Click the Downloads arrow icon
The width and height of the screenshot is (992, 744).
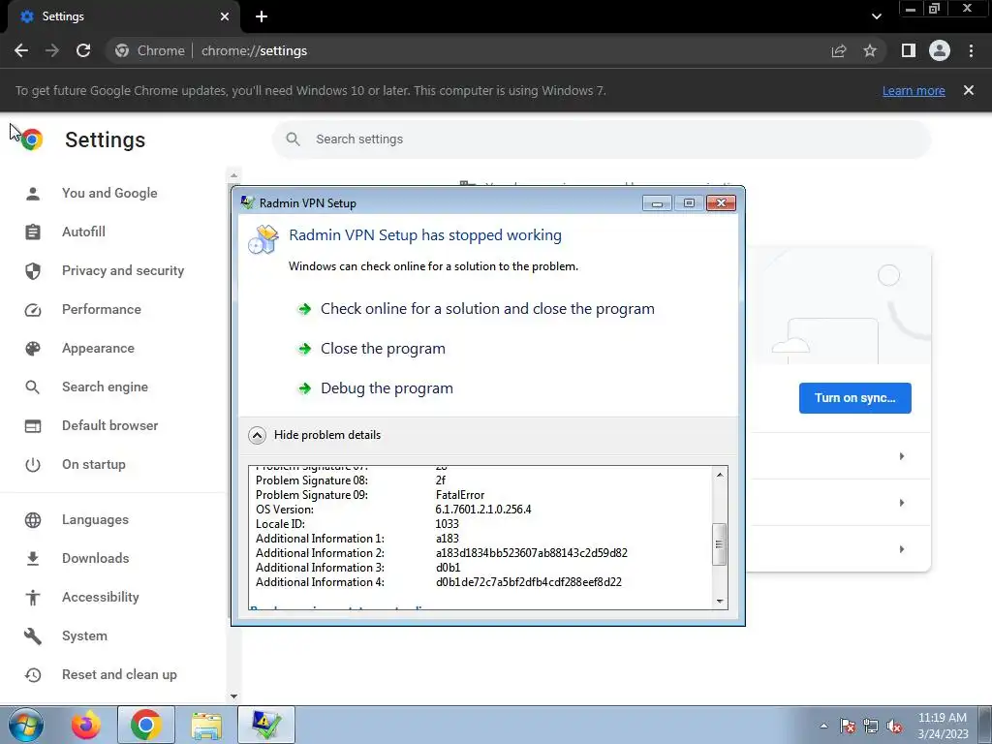coord(33,558)
